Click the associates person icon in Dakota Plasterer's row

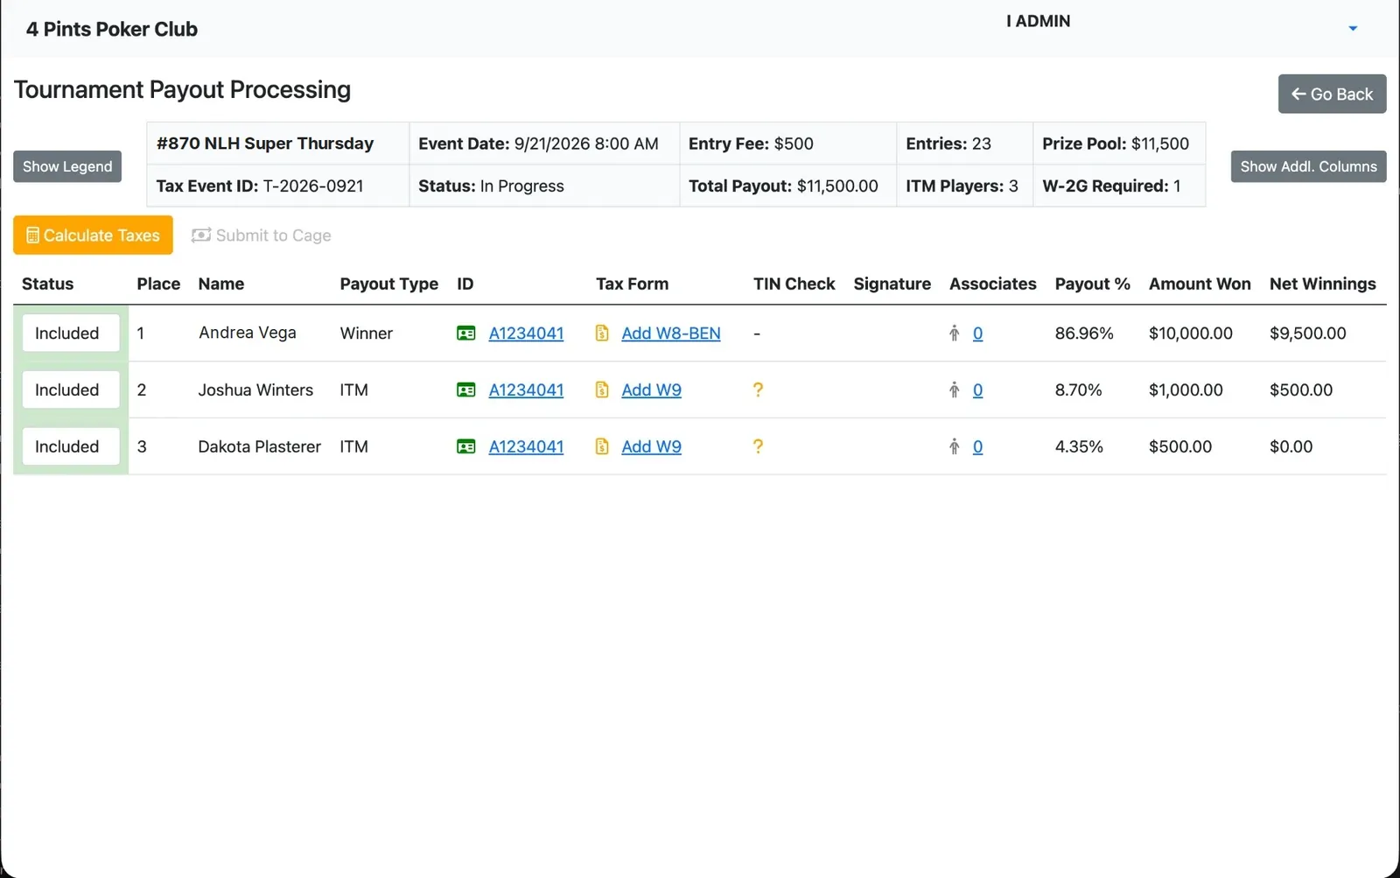[955, 446]
